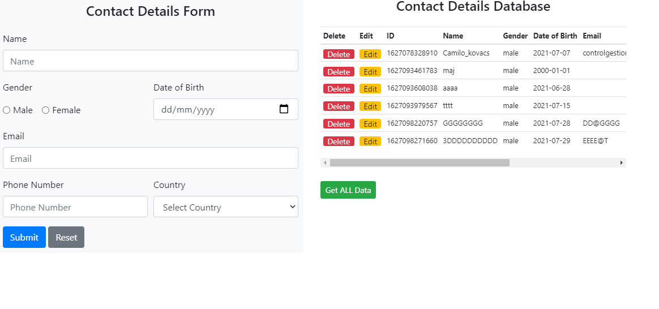The height and width of the screenshot is (309, 659).
Task: Delete the Camilo_kovacs record
Action: coord(339,54)
